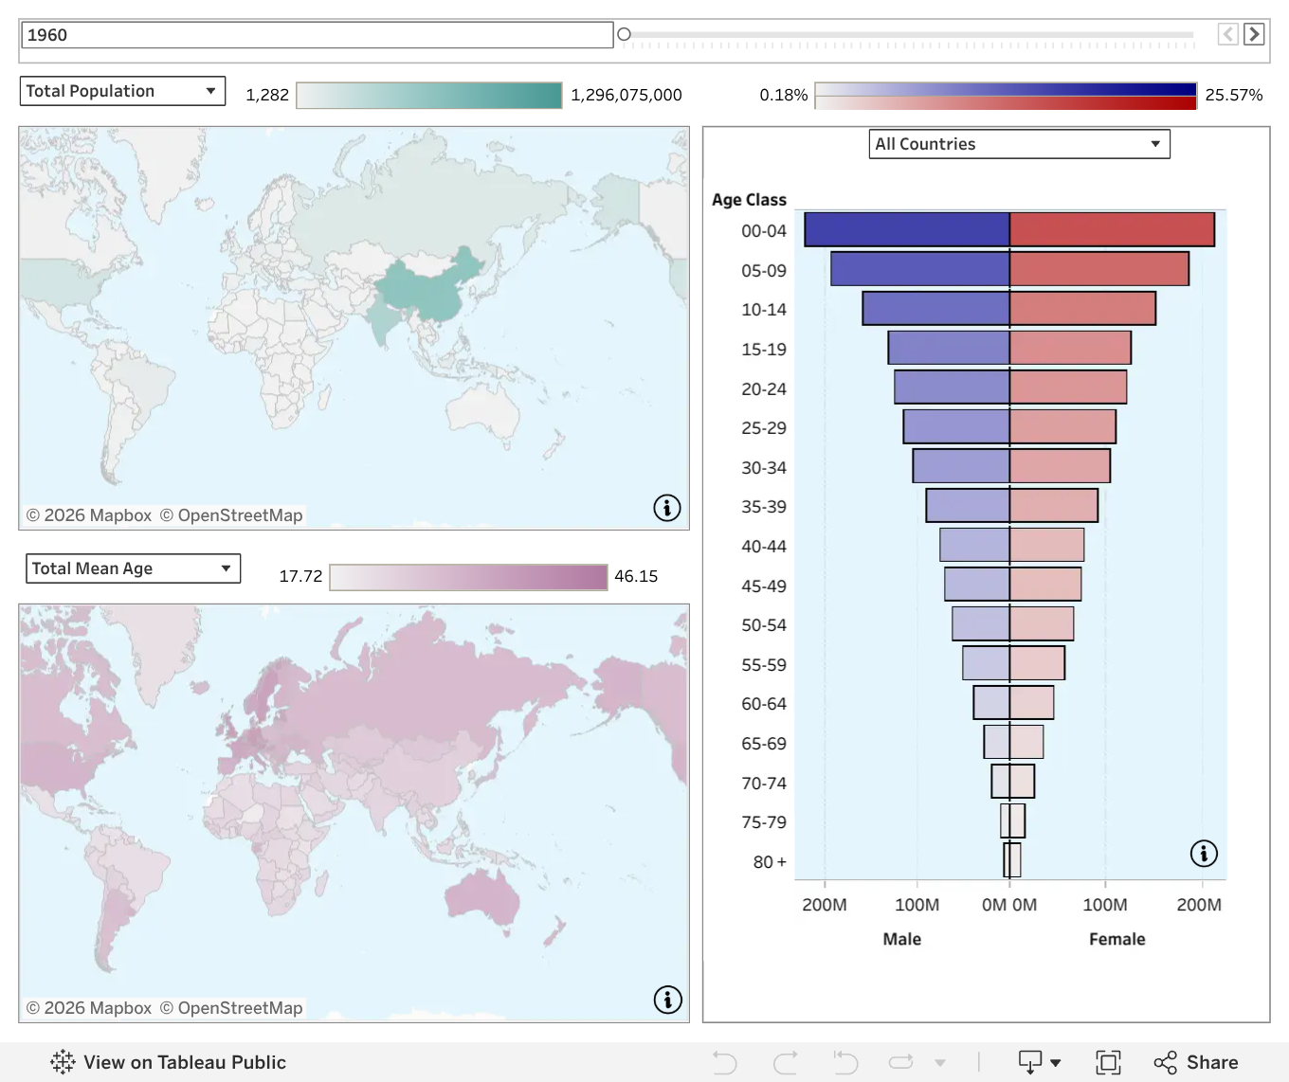Click Australia on the mean age map
Image resolution: width=1289 pixels, height=1082 pixels.
coord(482,896)
